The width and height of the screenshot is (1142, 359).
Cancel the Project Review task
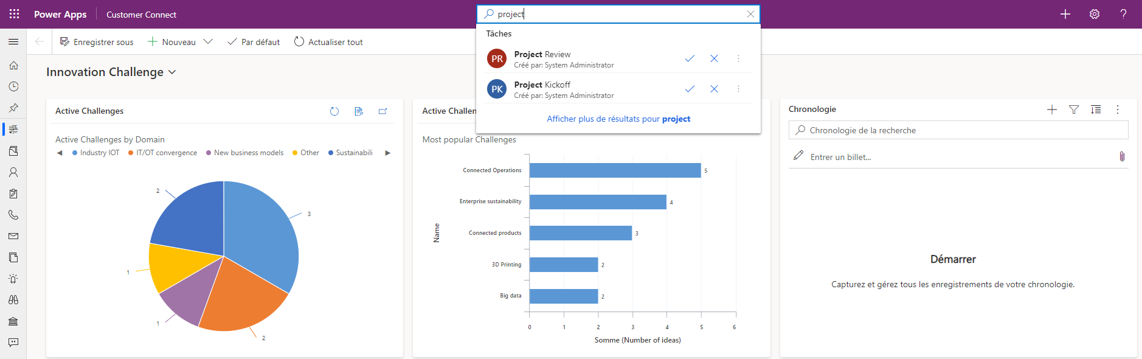tap(714, 58)
